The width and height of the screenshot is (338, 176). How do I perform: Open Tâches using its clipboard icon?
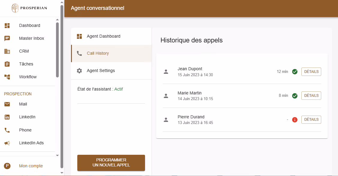pyautogui.click(x=7, y=64)
